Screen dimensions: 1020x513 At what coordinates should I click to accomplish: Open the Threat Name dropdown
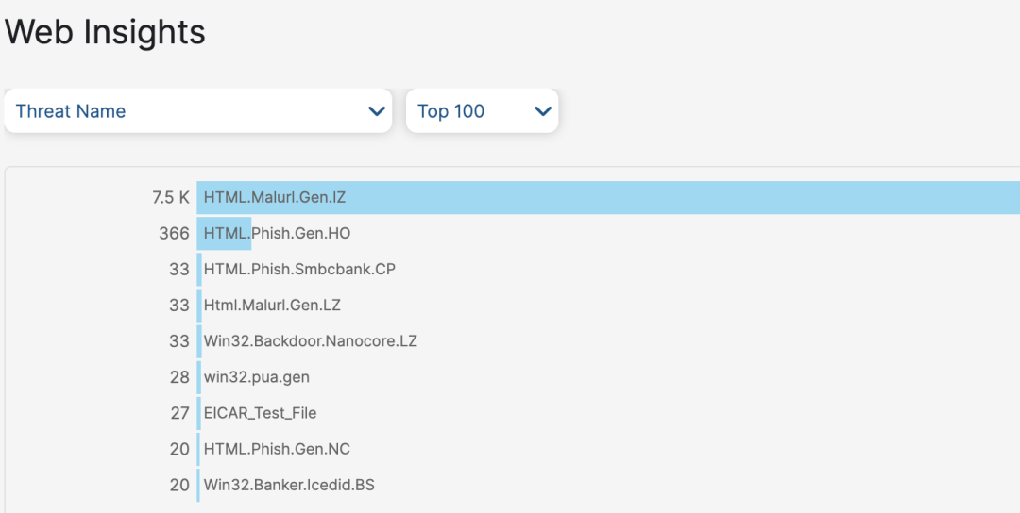(189, 111)
